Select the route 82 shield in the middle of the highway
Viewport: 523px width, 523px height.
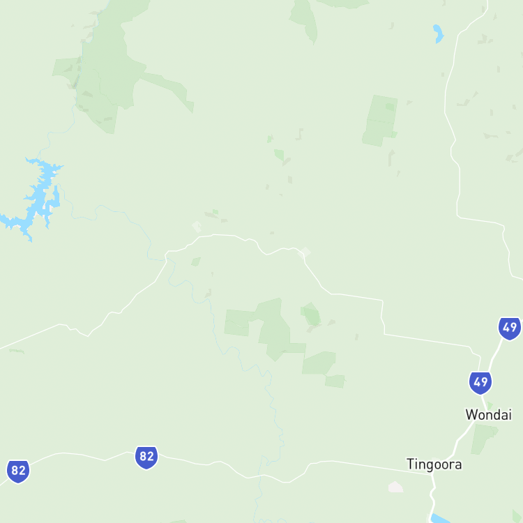[146, 457]
